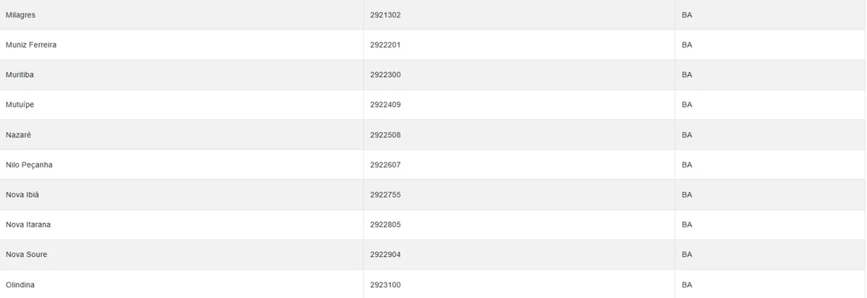The image size is (867, 298).
Task: Click code 2922508 in the Nazaré row
Action: [385, 135]
